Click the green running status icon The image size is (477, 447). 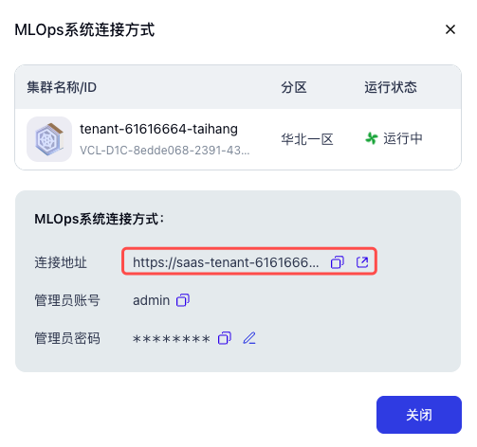coord(372,138)
